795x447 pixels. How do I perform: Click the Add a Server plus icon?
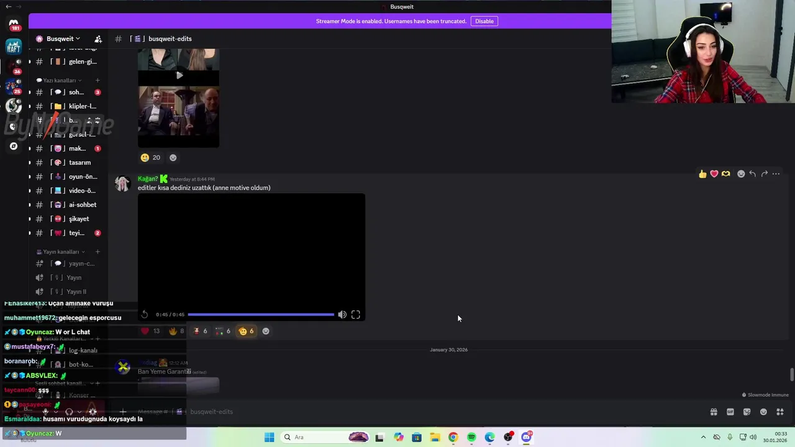tap(14, 126)
